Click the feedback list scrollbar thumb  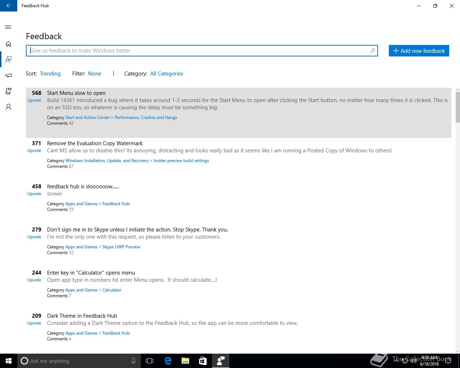point(457,107)
